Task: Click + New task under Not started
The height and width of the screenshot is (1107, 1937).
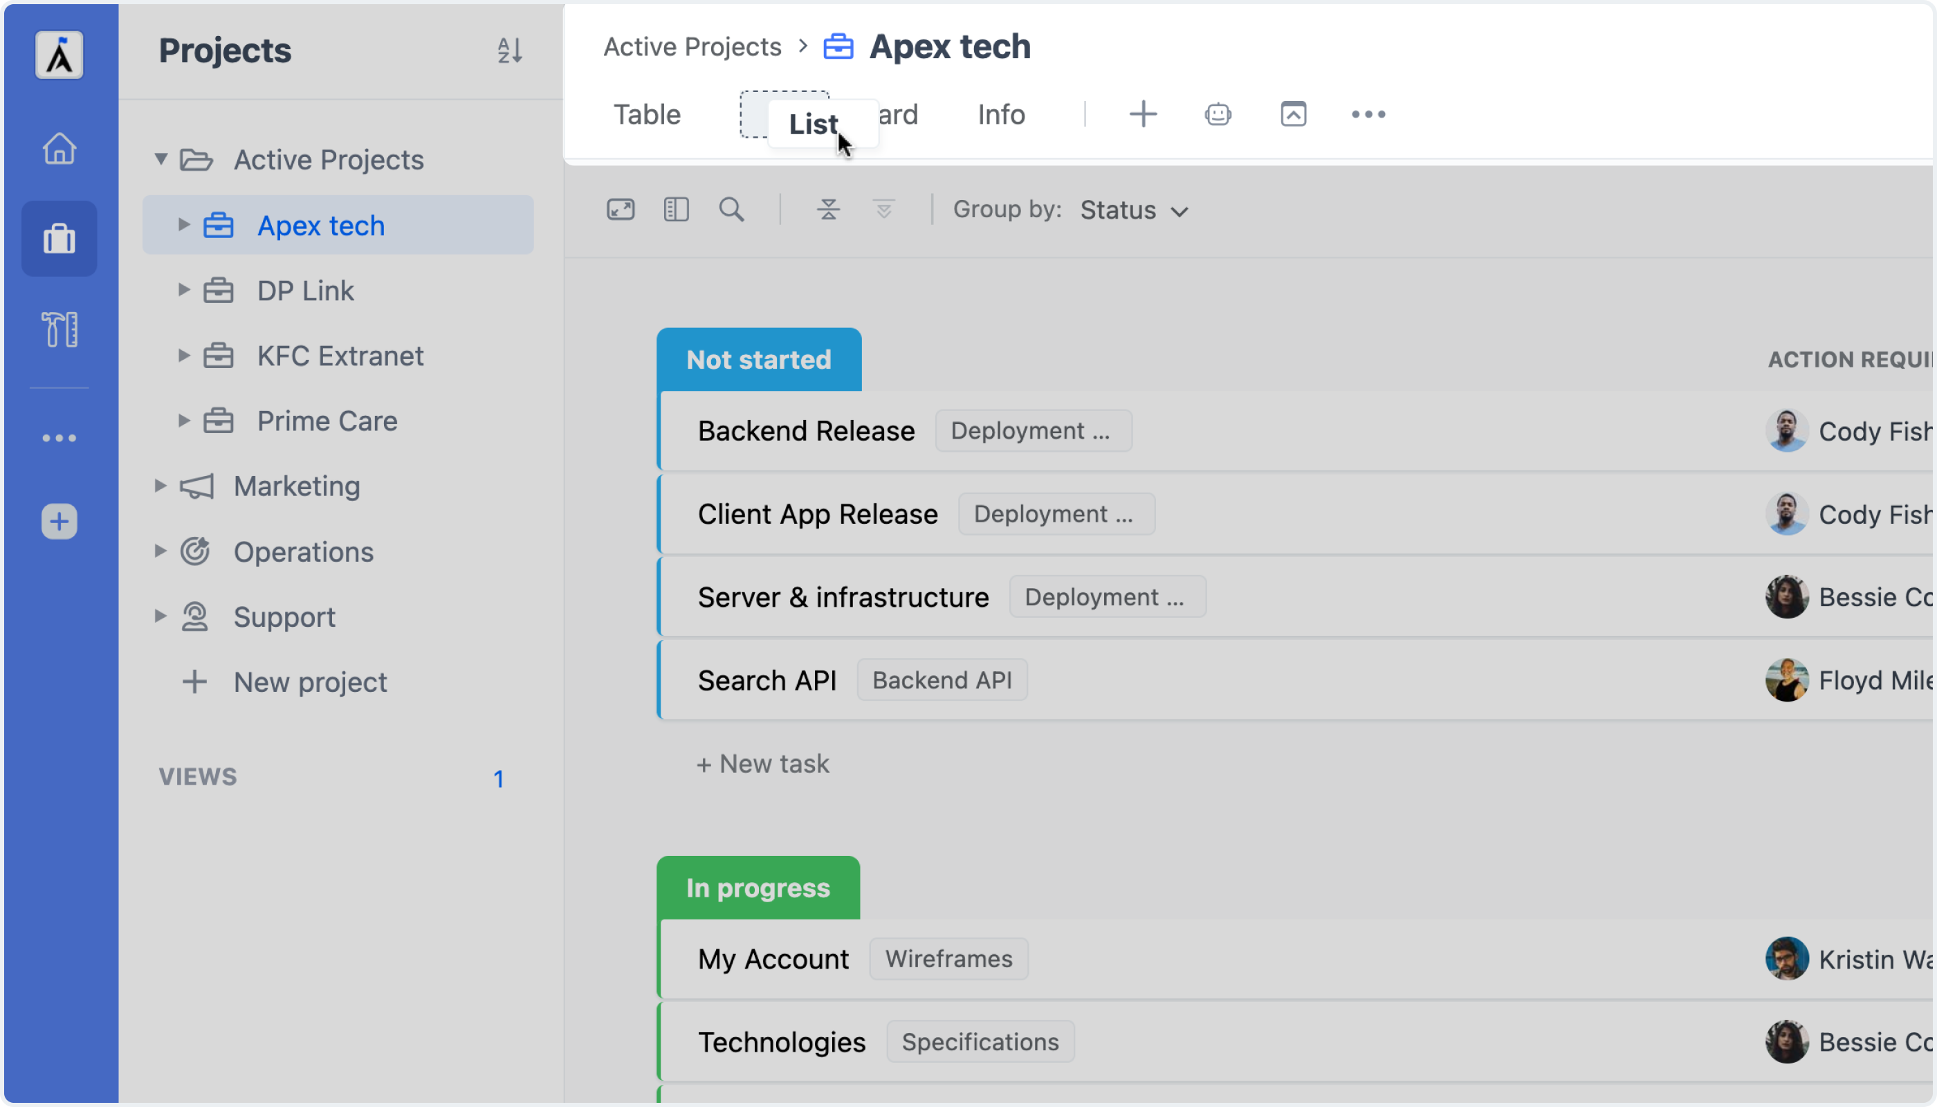Action: (x=762, y=763)
